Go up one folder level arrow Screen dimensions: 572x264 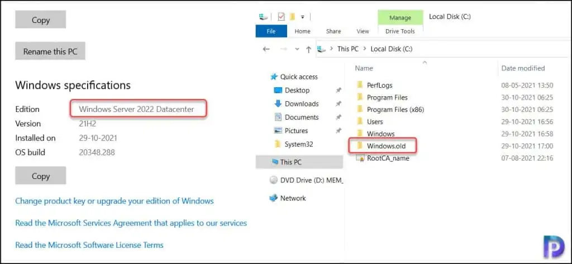click(x=308, y=49)
